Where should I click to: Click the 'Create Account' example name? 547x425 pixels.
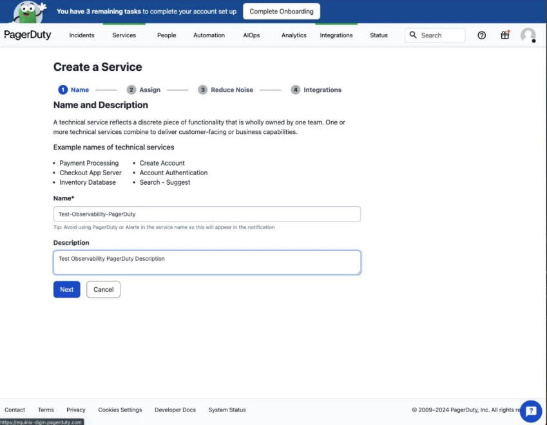coord(162,163)
